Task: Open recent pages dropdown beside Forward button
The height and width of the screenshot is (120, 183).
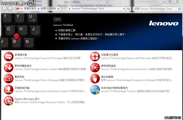Action: pyautogui.click(x=14, y=9)
